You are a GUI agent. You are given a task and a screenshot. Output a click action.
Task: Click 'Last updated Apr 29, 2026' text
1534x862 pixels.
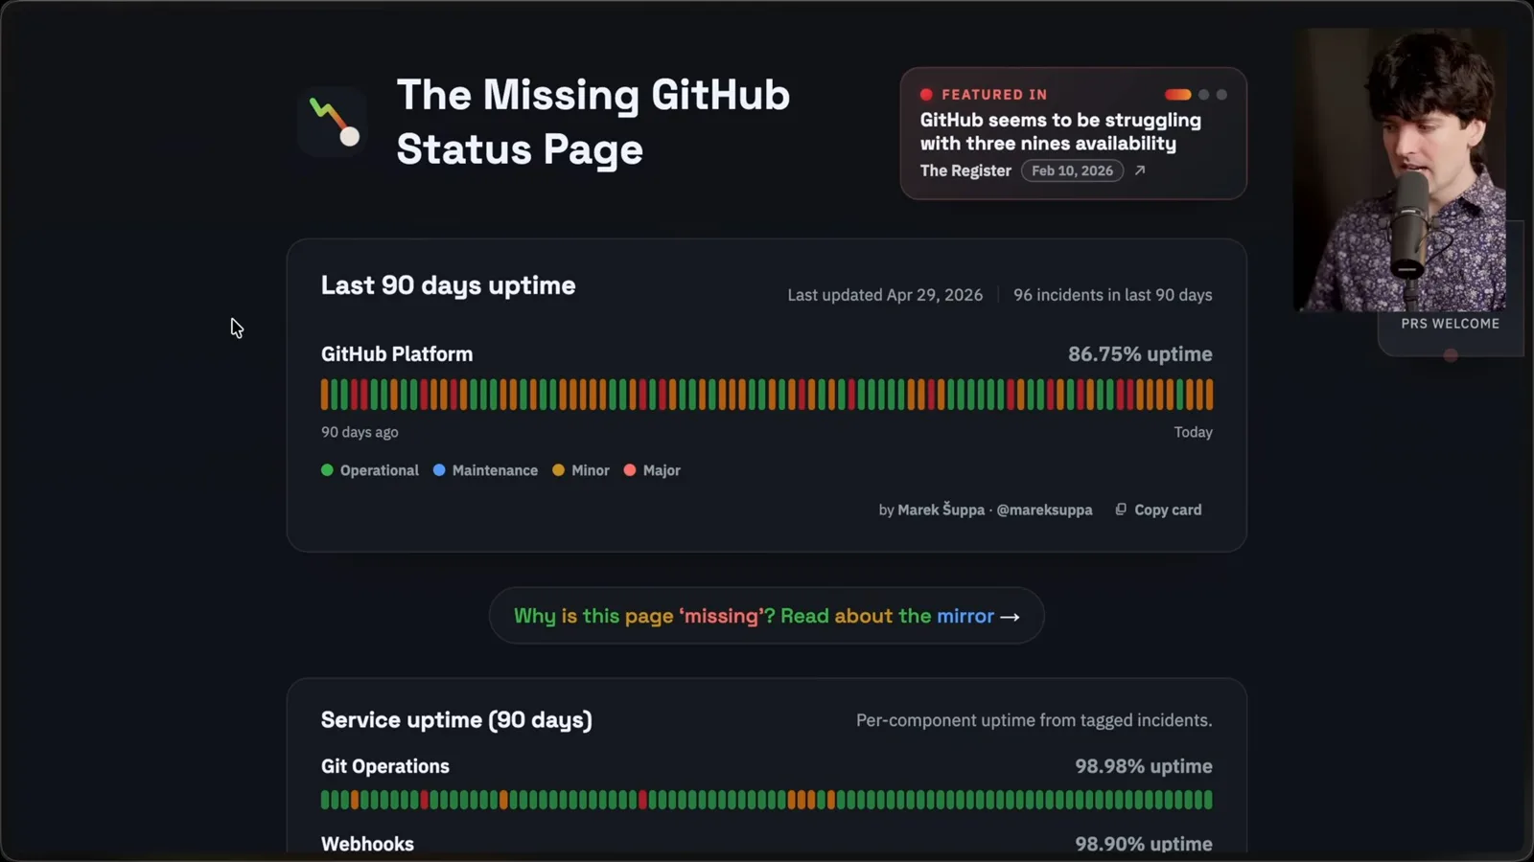[885, 295]
